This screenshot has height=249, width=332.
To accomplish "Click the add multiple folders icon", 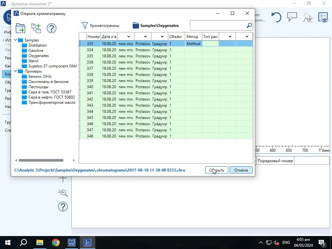I will point(36,29).
